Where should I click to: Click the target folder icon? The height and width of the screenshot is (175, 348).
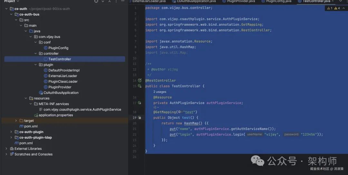21,121
